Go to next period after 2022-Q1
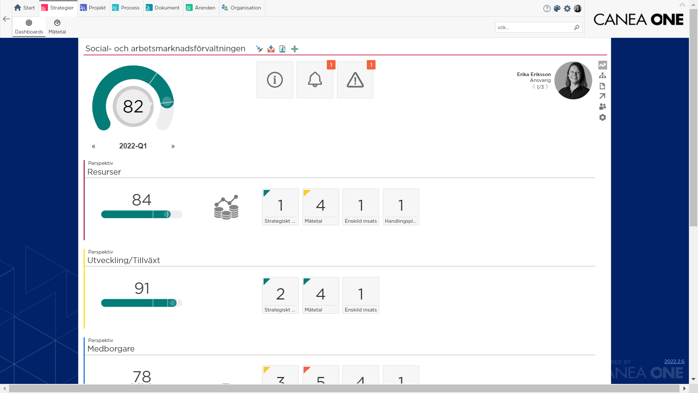 pyautogui.click(x=173, y=146)
